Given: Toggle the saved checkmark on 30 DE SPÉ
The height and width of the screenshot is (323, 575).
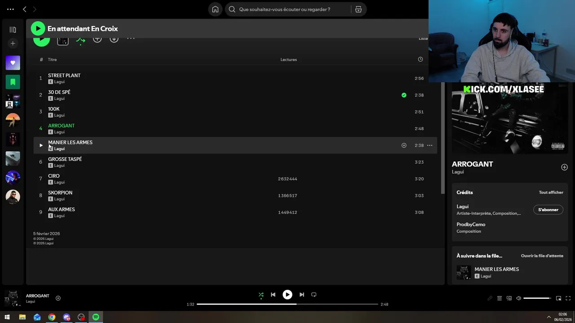Looking at the screenshot, I should [404, 95].
